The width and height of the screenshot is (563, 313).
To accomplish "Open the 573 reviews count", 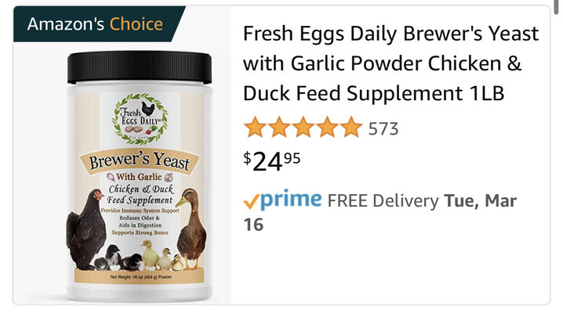I will [x=383, y=129].
